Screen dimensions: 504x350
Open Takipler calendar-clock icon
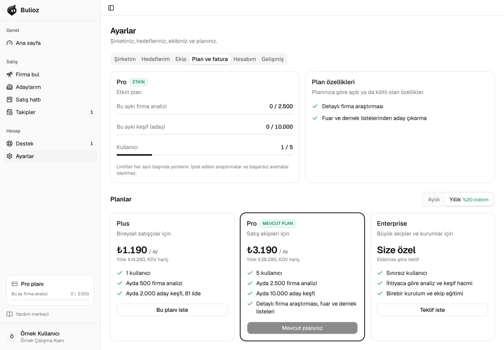tap(9, 112)
